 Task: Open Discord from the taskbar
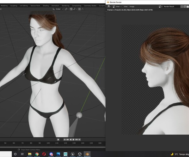[x=51, y=154]
